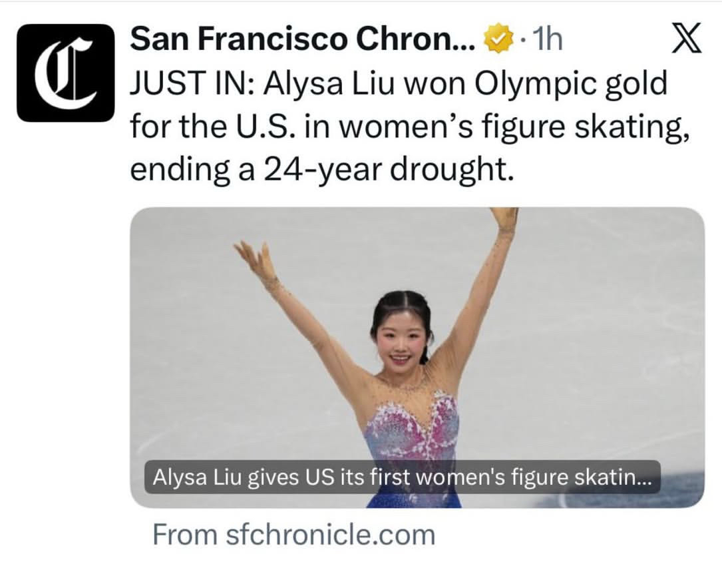Screen dimensions: 722x566
Task: Click the 1h post timestamp
Action: tap(548, 41)
